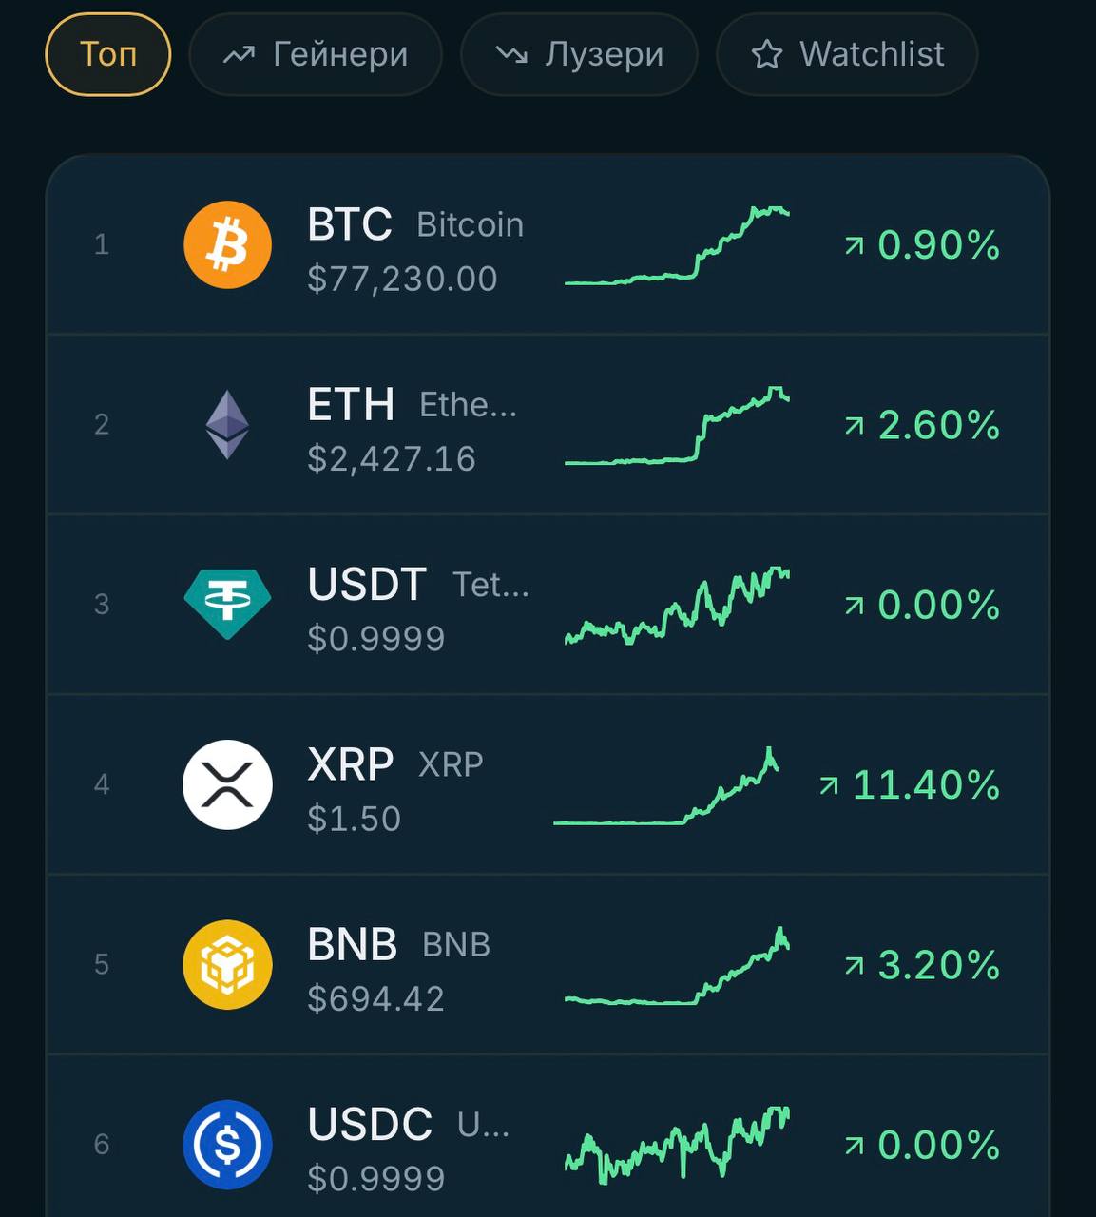Tap the USDC blue coin logo
1096x1217 pixels.
[227, 1144]
